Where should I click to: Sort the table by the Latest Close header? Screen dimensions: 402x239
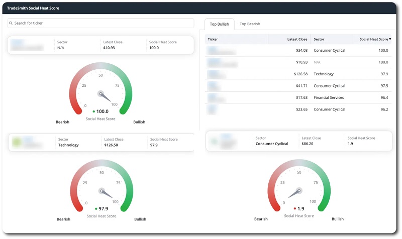(297, 39)
